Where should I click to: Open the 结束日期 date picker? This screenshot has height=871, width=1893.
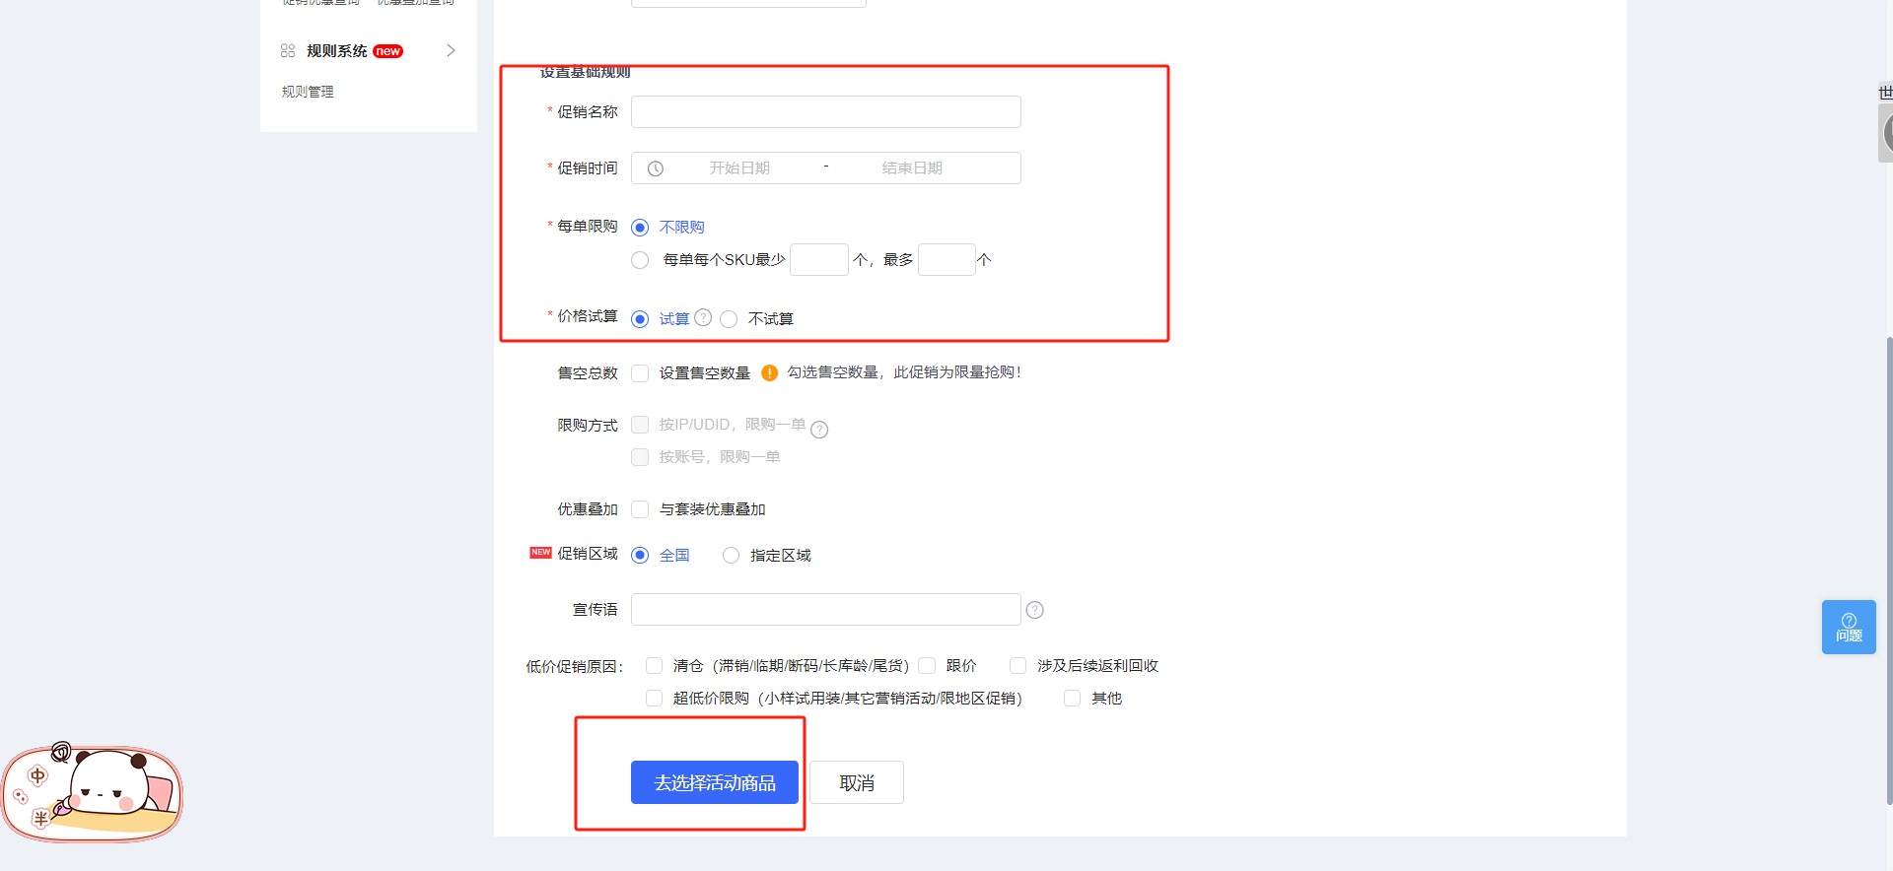(912, 168)
